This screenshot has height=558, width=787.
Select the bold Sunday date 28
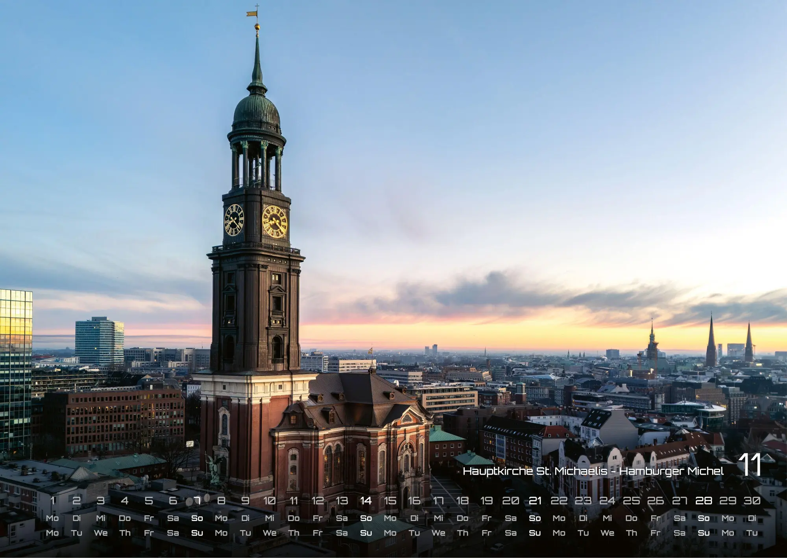point(704,501)
